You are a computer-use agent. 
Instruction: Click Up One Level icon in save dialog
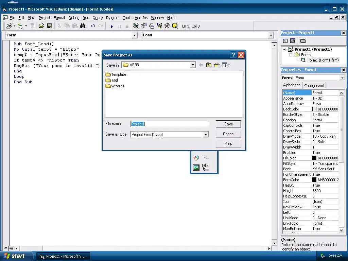point(209,65)
